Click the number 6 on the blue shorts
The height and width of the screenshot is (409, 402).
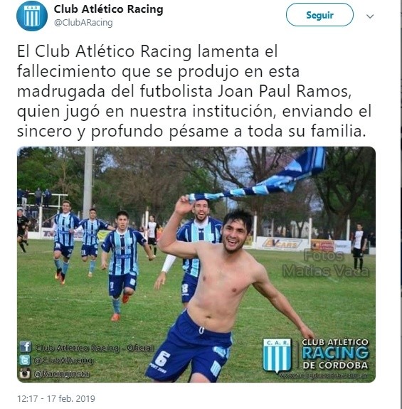tap(162, 358)
